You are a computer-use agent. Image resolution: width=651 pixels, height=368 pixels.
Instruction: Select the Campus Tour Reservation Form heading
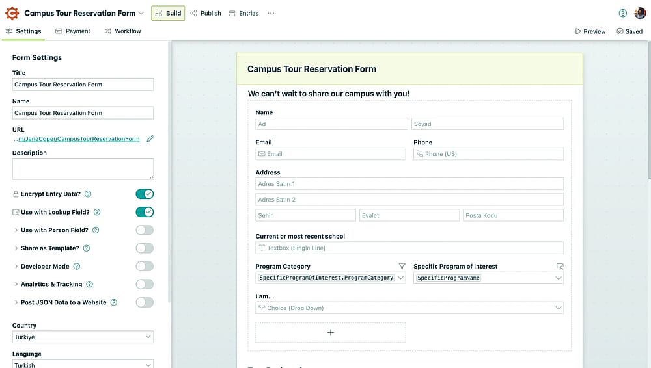point(312,69)
